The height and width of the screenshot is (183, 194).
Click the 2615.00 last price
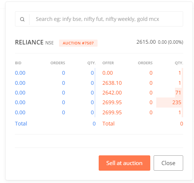(x=146, y=42)
